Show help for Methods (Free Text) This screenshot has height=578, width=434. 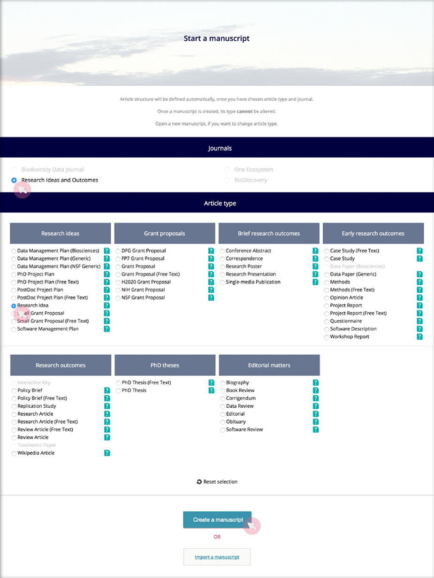click(419, 290)
